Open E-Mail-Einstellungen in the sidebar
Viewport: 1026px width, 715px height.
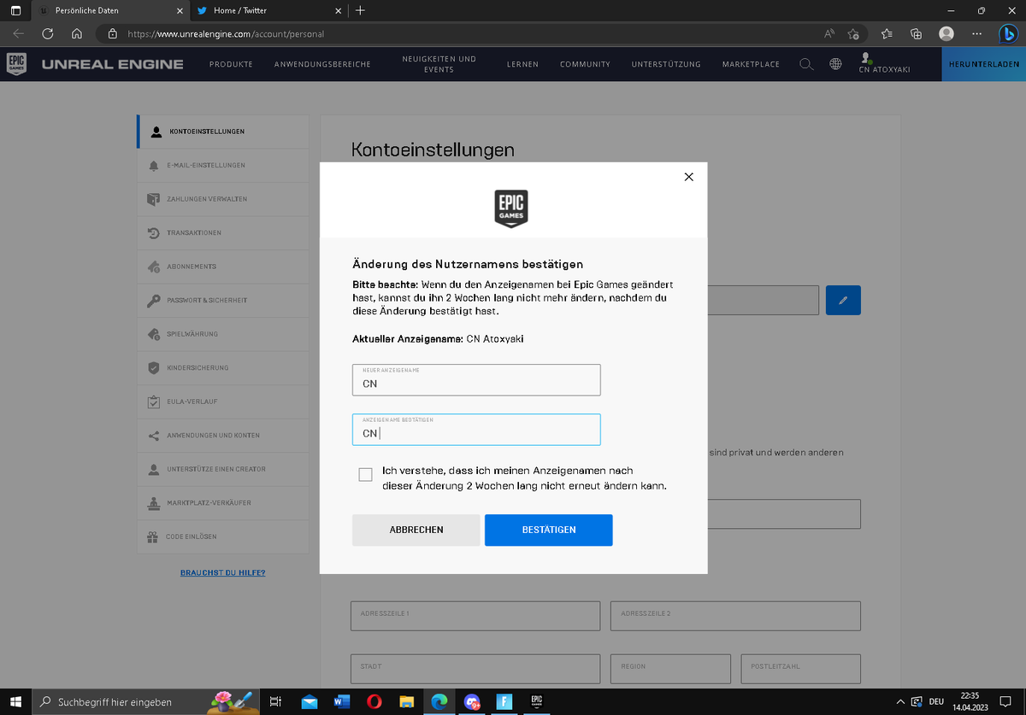tap(222, 165)
